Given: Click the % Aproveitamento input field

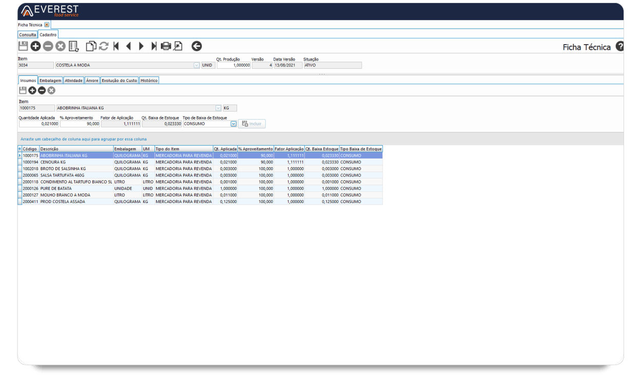Looking at the screenshot, I should (80, 124).
